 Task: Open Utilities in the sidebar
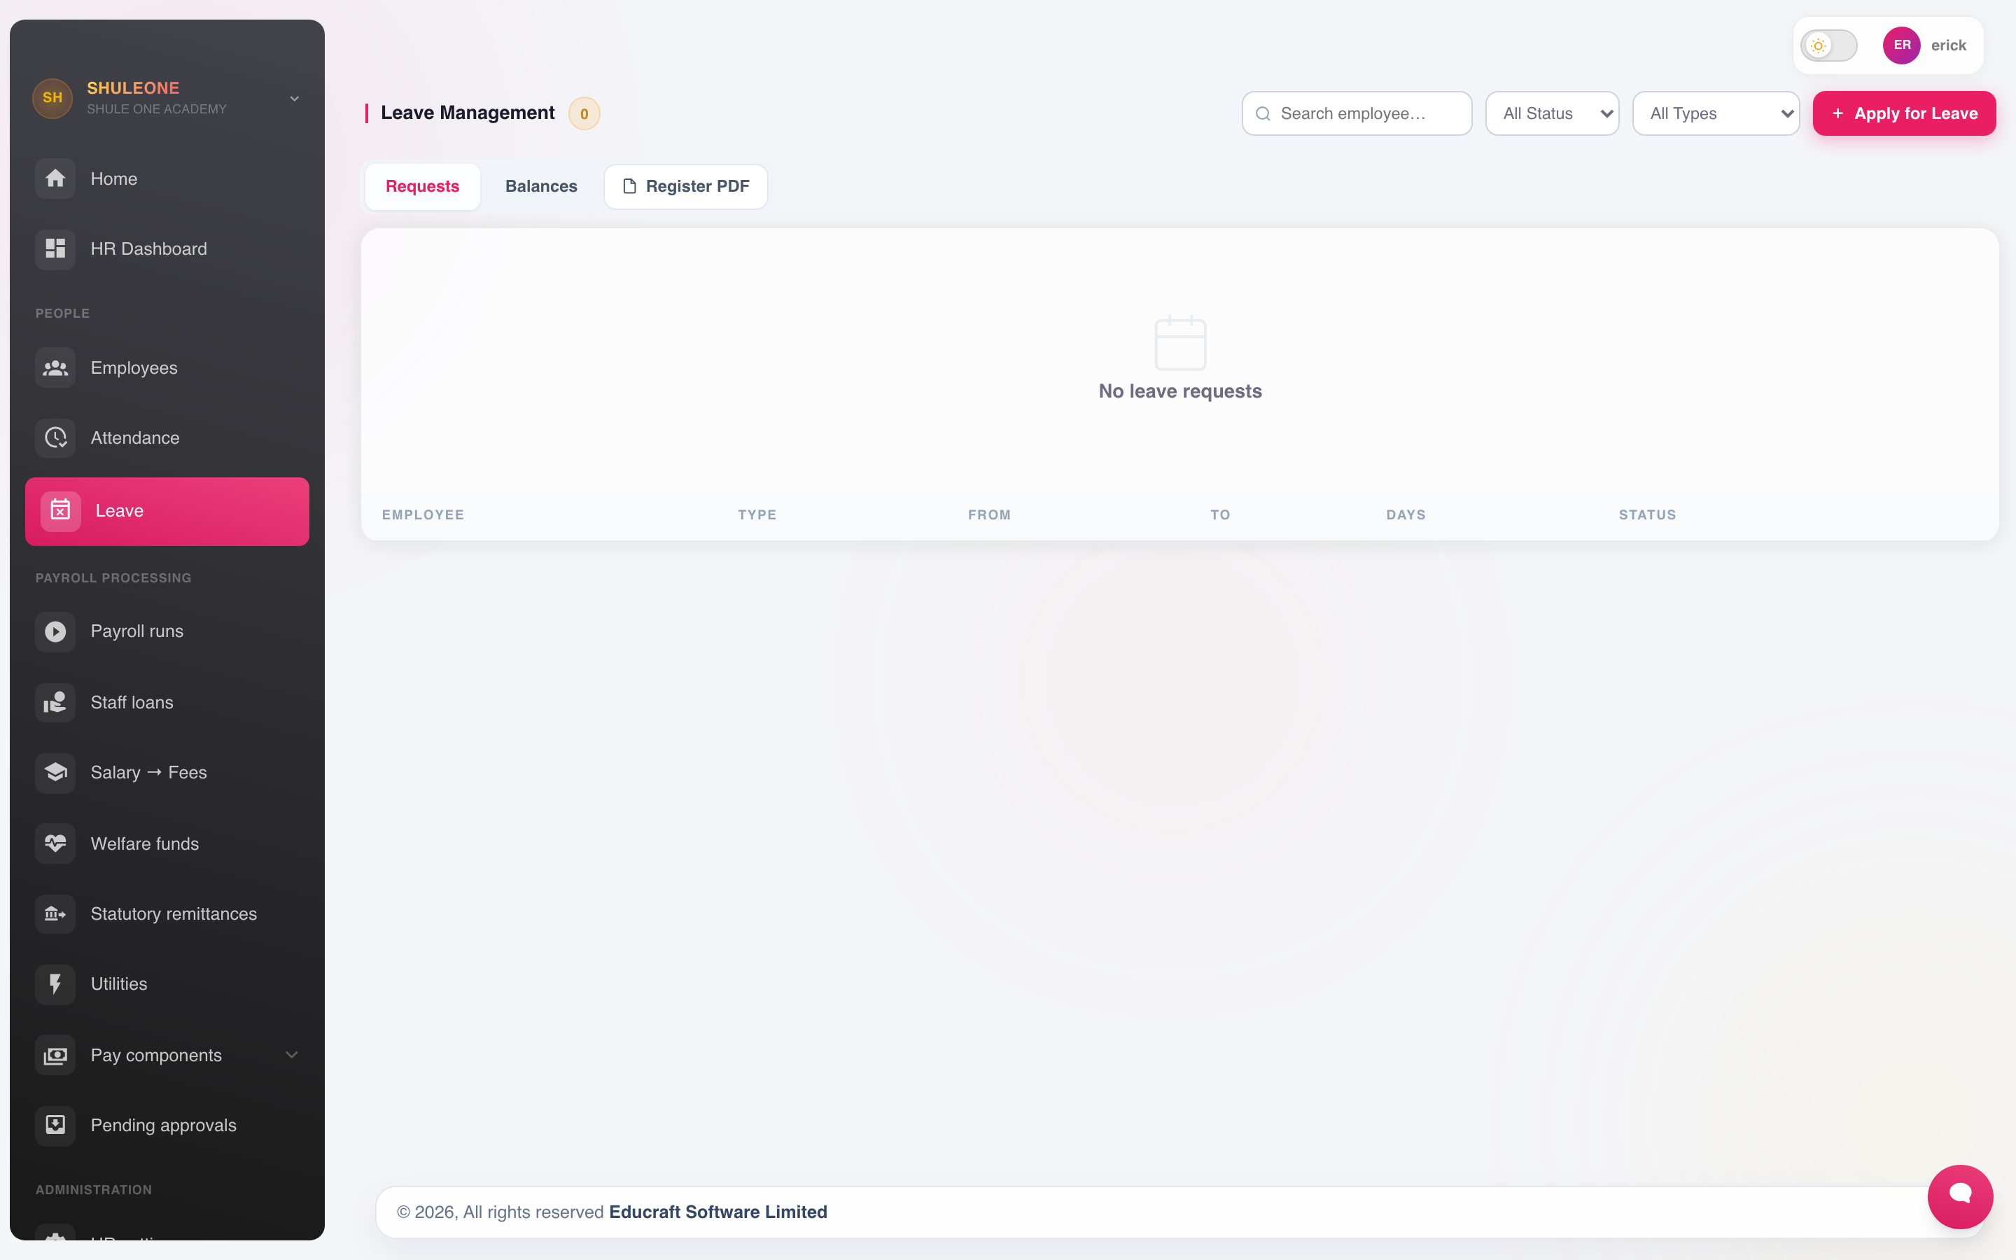point(167,984)
